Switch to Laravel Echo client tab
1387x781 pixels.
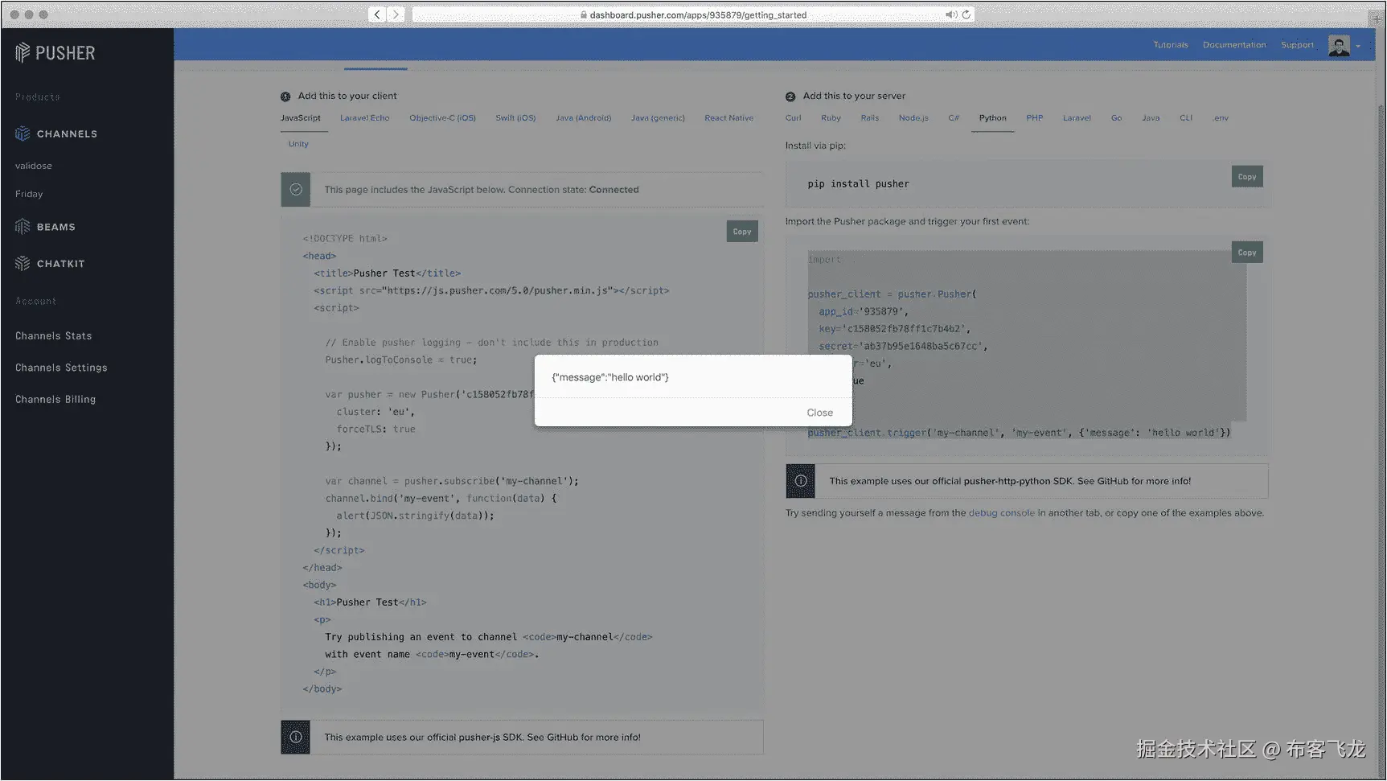click(x=365, y=118)
